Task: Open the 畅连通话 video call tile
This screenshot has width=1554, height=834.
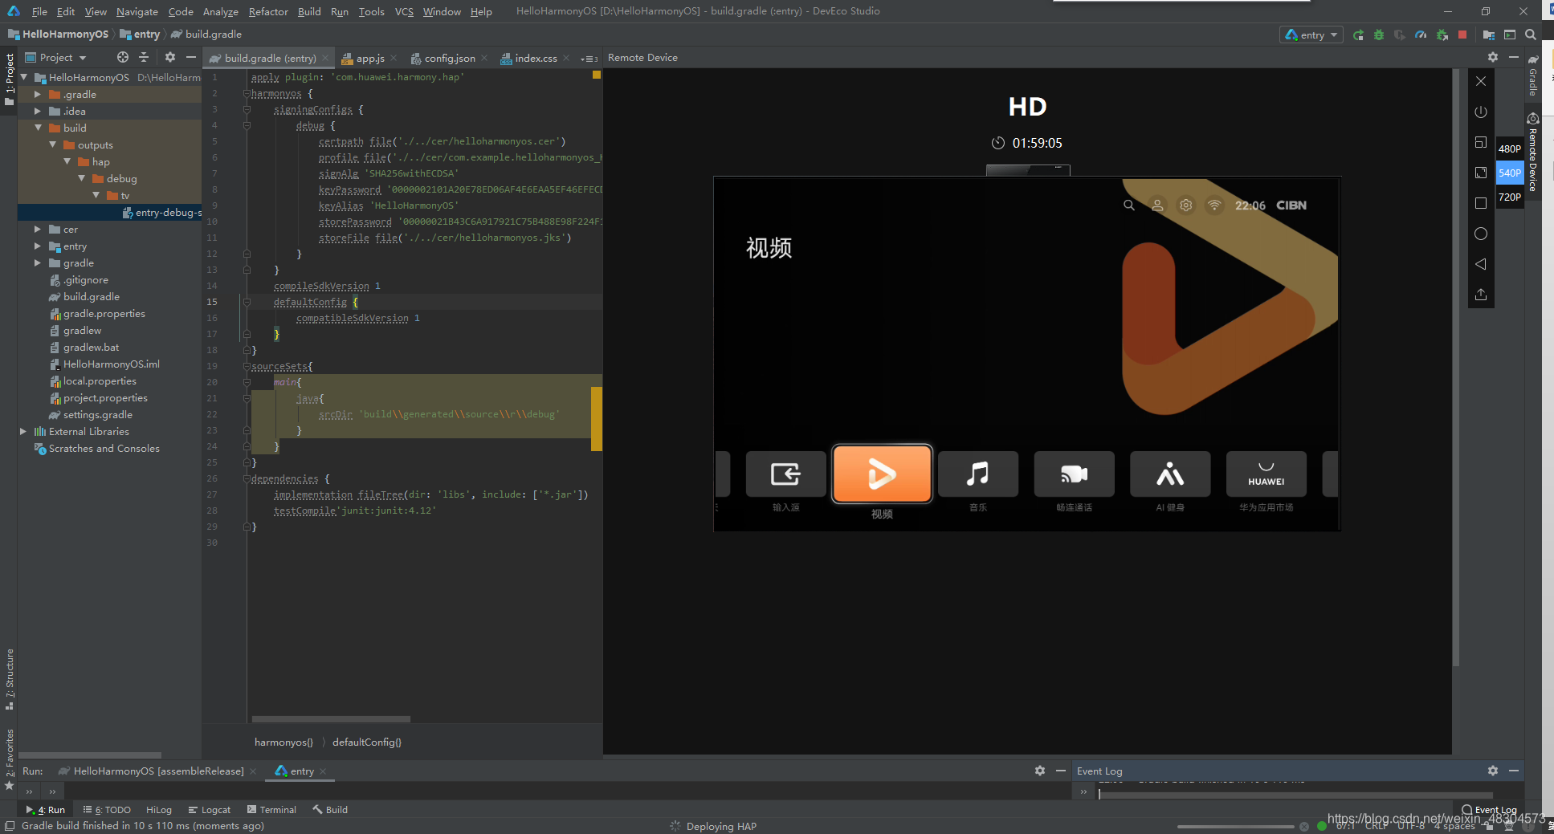Action: [x=1074, y=474]
